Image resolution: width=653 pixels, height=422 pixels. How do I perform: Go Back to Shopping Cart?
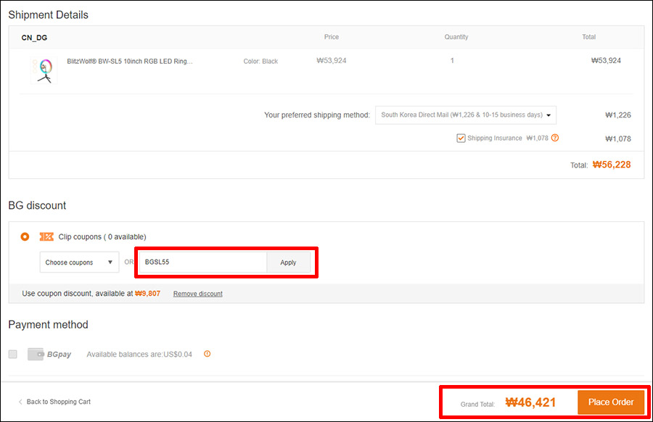point(54,402)
